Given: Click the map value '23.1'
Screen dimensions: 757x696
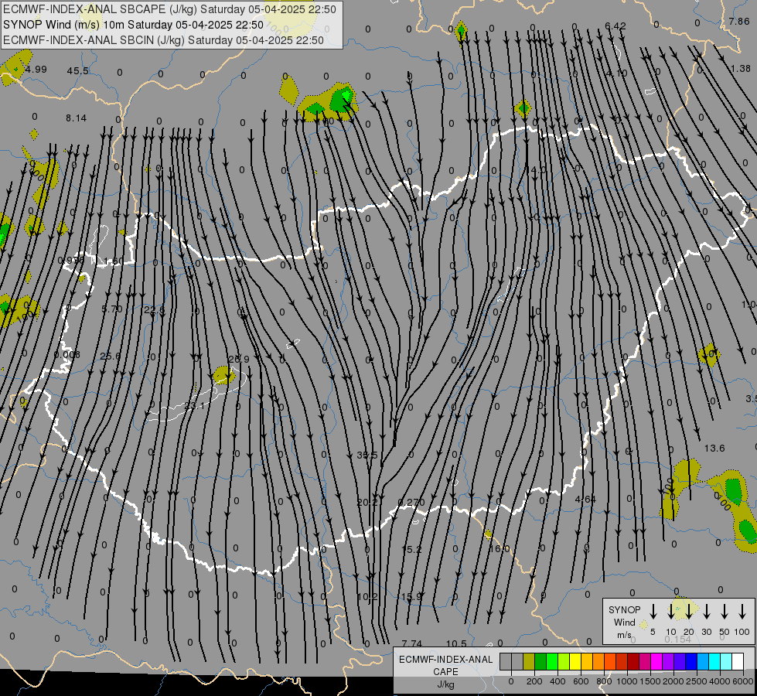Looking at the screenshot, I should [x=194, y=406].
